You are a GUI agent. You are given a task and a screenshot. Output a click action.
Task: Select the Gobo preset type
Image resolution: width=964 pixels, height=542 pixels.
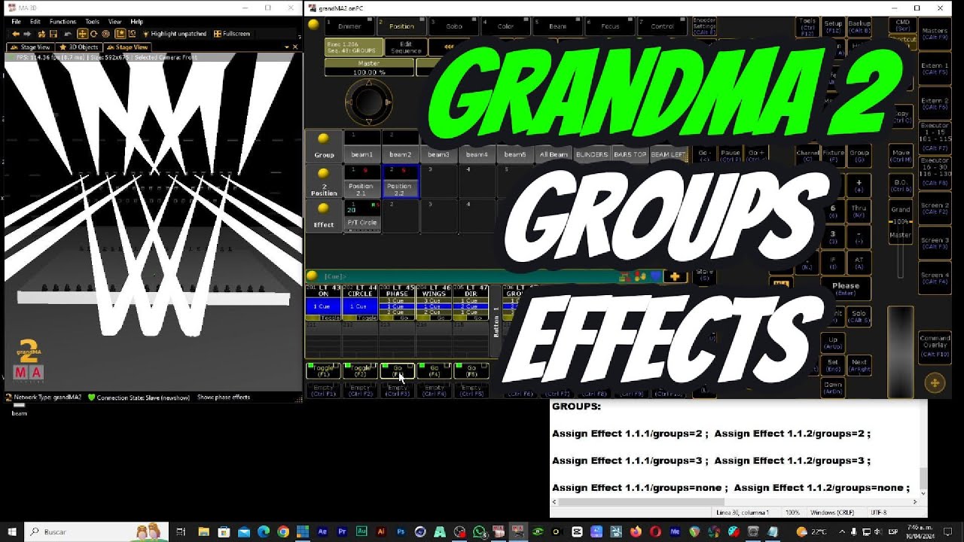(x=453, y=26)
